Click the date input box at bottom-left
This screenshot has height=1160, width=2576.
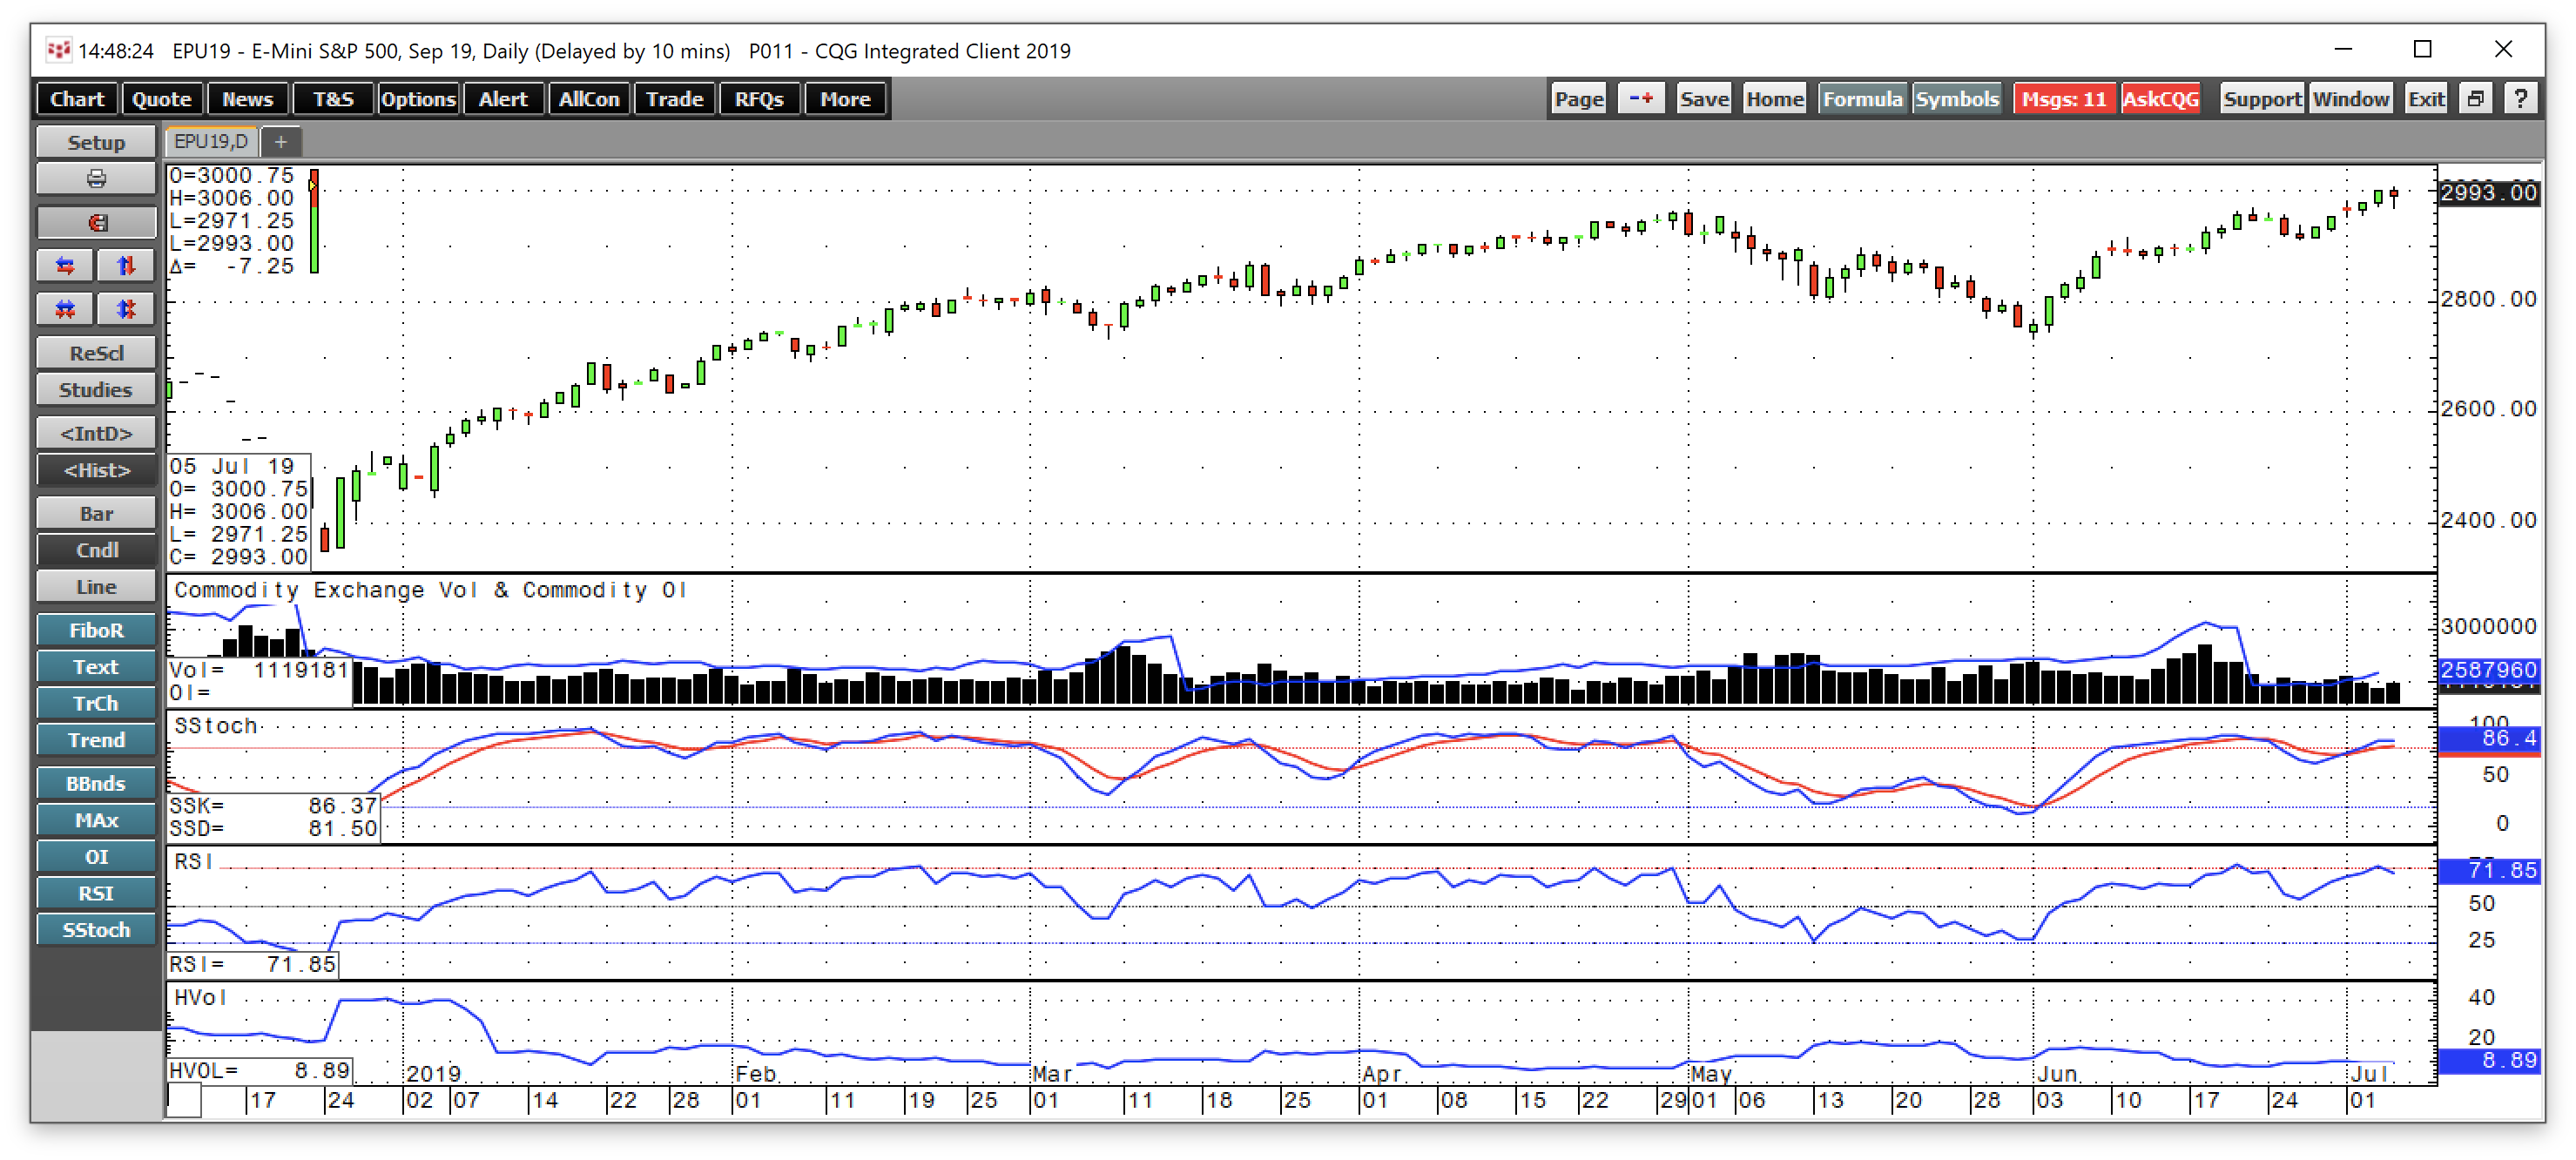(x=184, y=1101)
